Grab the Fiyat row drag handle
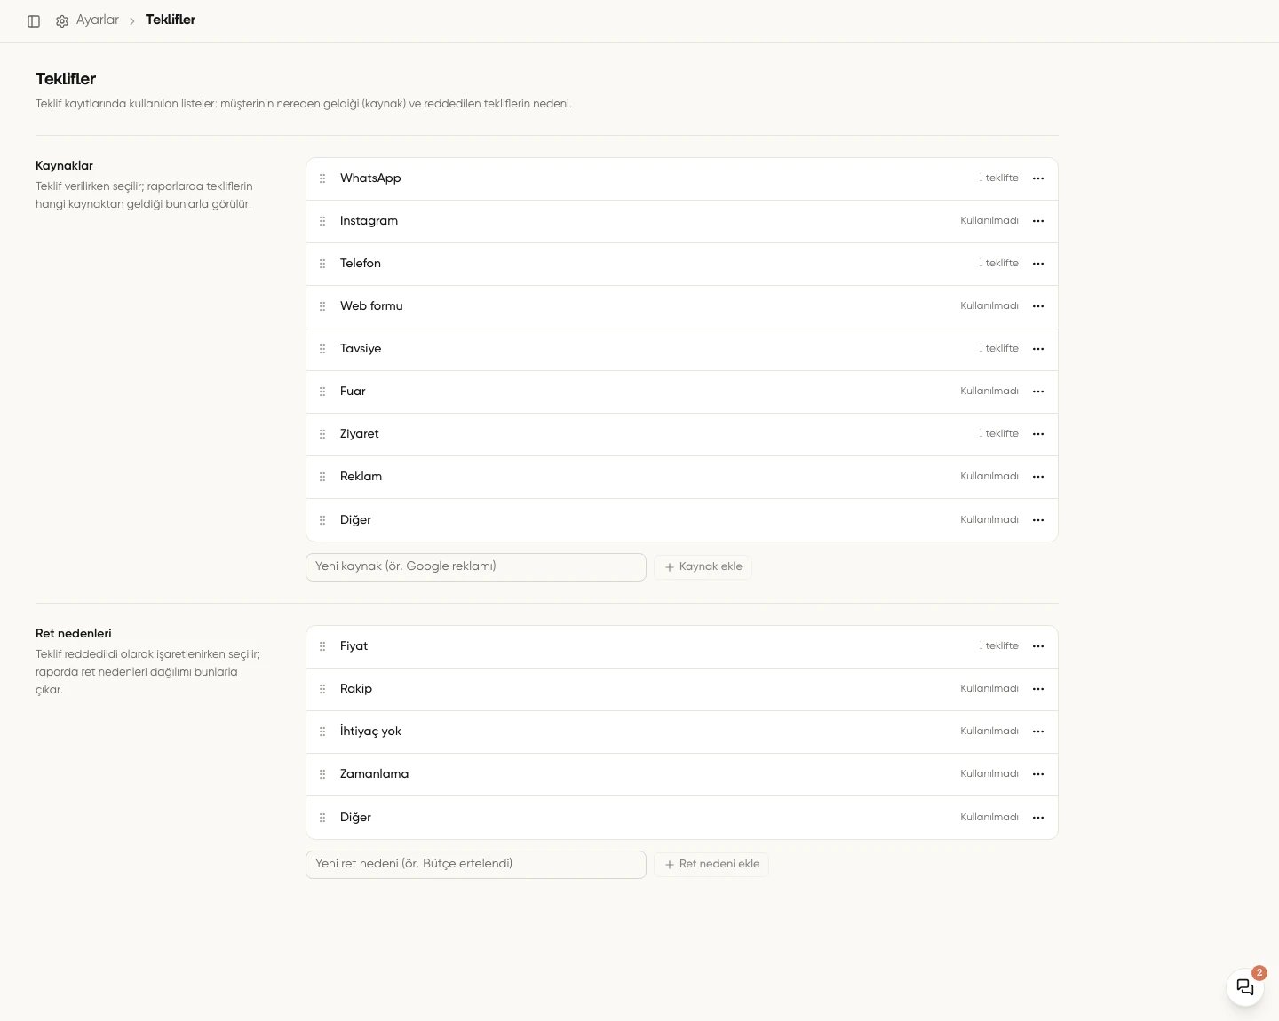Viewport: 1279px width, 1021px height. click(322, 646)
